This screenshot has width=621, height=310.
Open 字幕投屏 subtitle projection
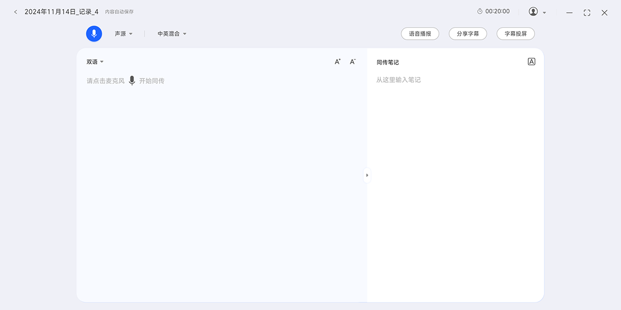click(515, 34)
